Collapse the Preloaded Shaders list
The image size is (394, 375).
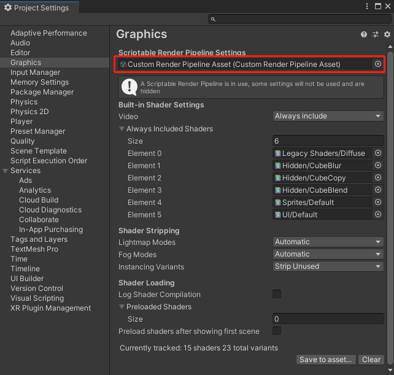[x=122, y=307]
